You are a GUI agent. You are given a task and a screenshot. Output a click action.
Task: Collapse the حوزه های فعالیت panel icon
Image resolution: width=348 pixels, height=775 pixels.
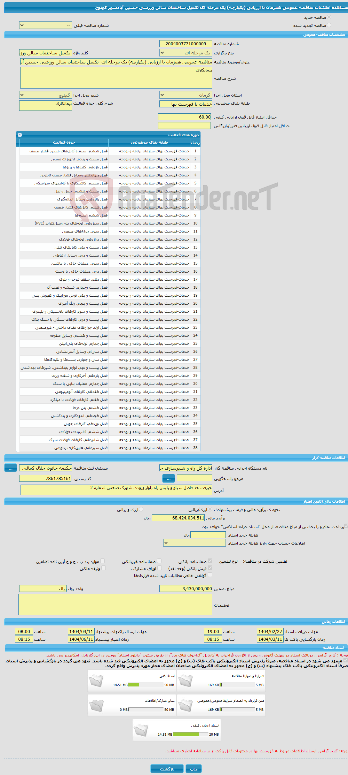20,135
